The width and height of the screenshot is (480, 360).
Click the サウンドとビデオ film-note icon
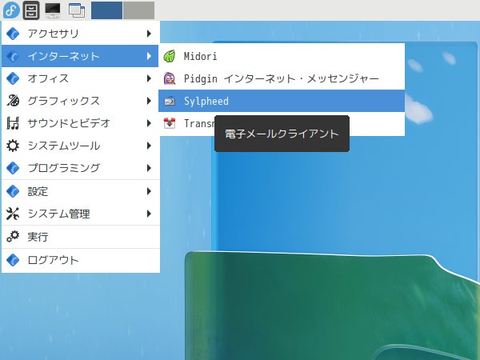[x=13, y=123]
